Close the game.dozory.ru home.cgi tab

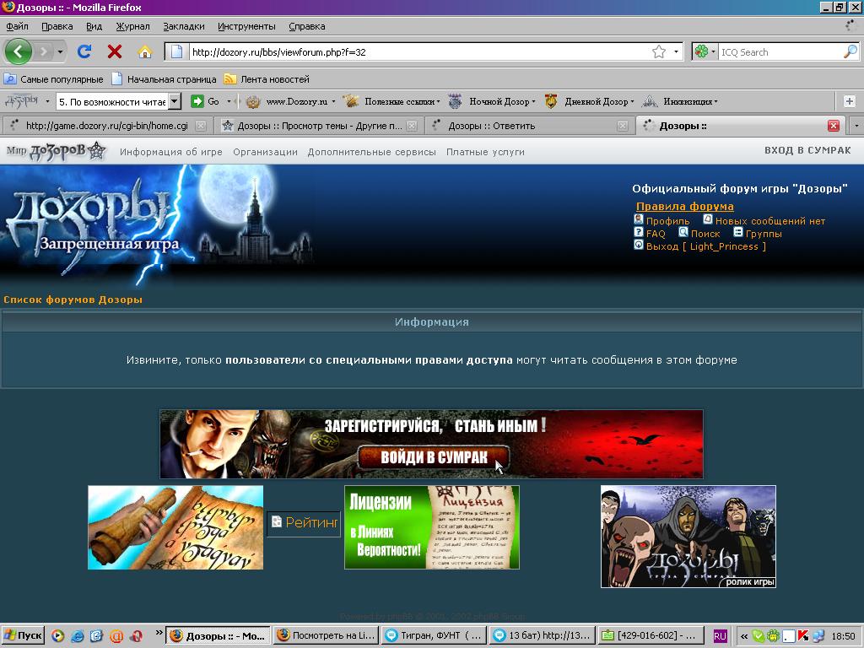[201, 126]
